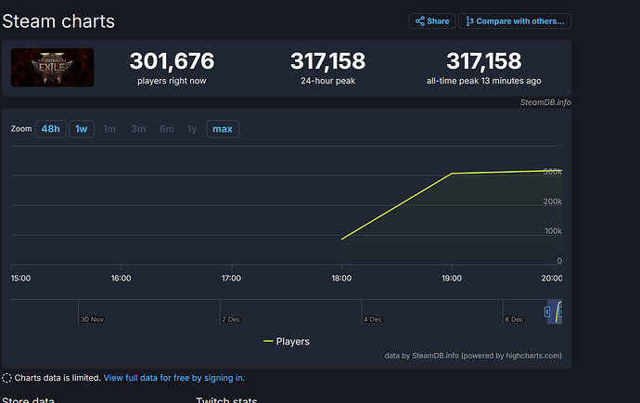Select the 1w zoom range
The height and width of the screenshot is (403, 640).
coord(82,129)
